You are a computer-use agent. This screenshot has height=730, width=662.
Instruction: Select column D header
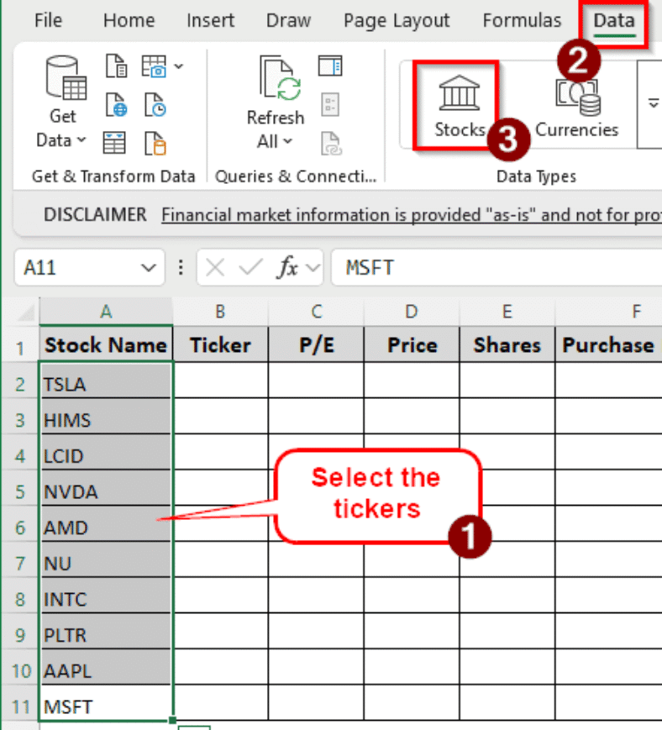[412, 312]
